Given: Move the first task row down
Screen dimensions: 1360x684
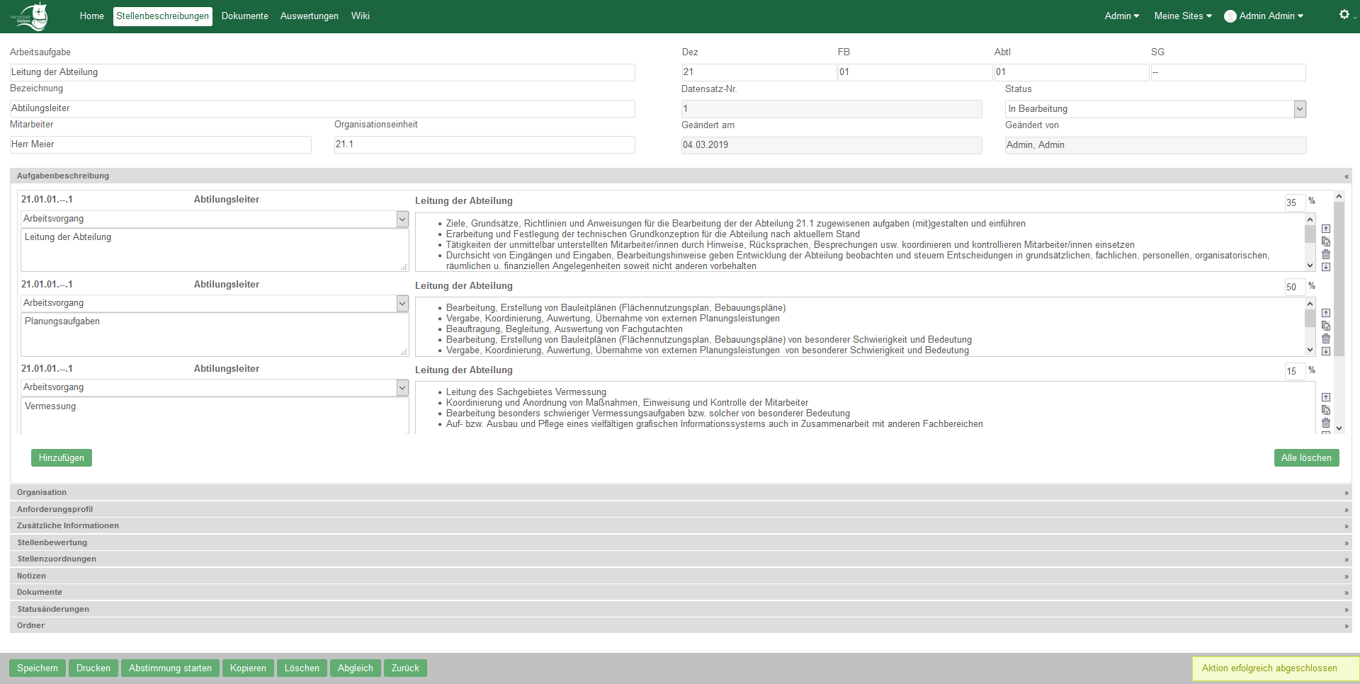Looking at the screenshot, I should coord(1326,267).
